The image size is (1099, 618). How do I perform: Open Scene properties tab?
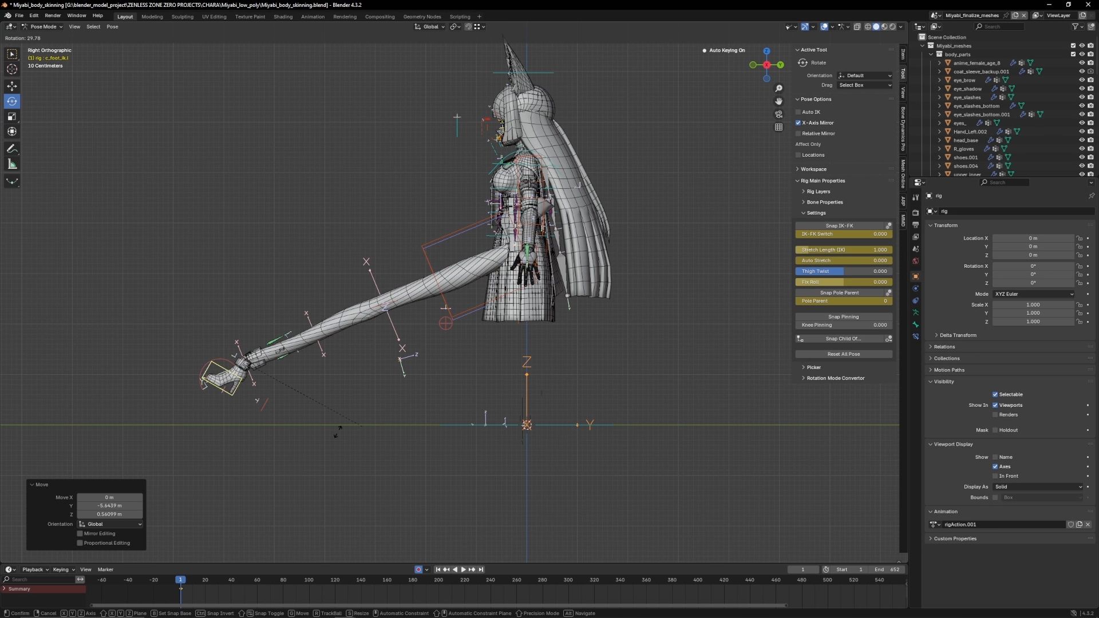(915, 249)
